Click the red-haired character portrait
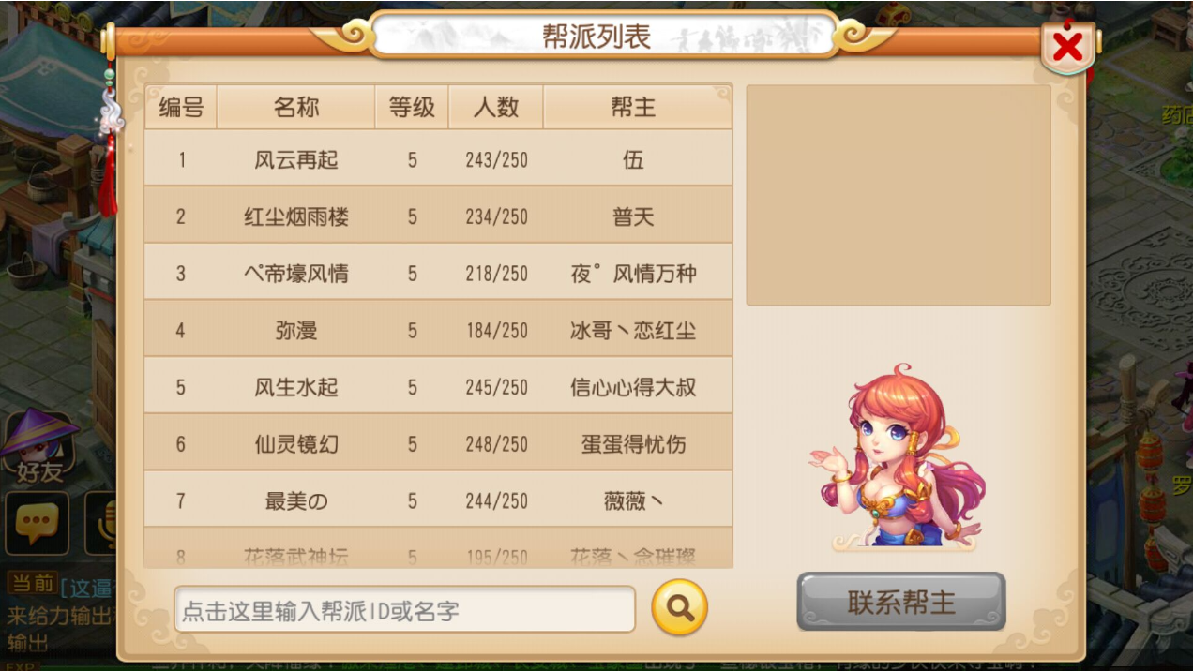 point(898,456)
